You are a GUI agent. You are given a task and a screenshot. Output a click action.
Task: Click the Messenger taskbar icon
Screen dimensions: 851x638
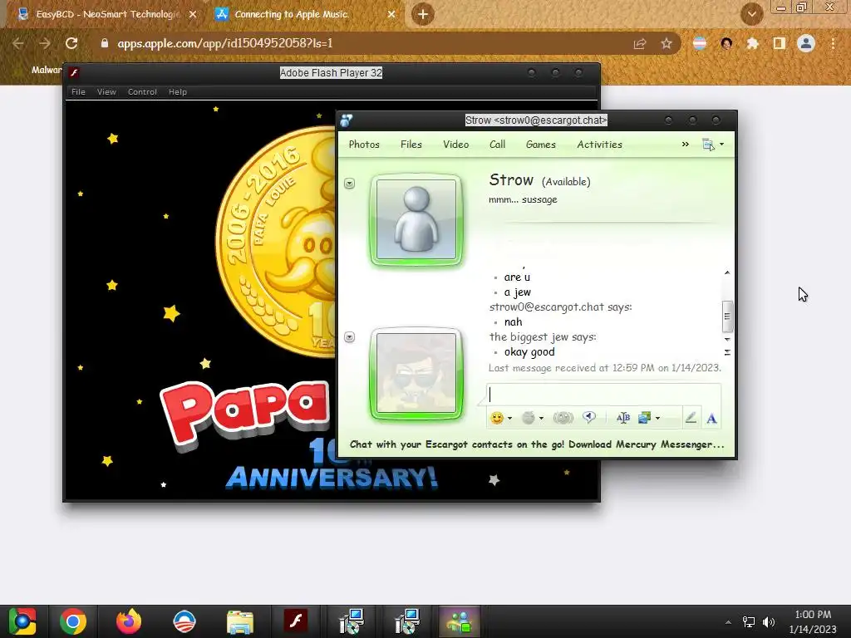click(x=459, y=621)
